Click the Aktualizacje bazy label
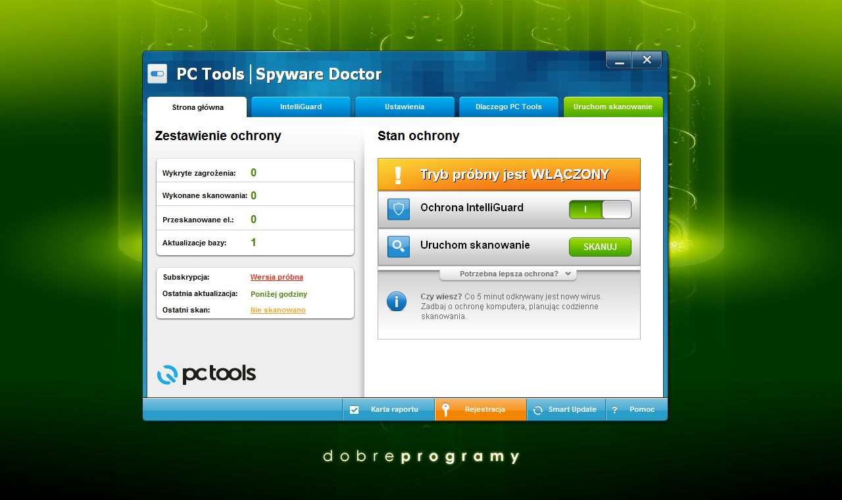 194,243
